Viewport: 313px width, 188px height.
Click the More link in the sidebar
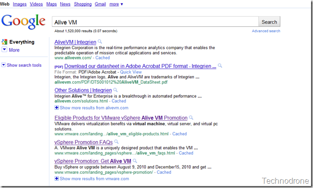pos(14,50)
